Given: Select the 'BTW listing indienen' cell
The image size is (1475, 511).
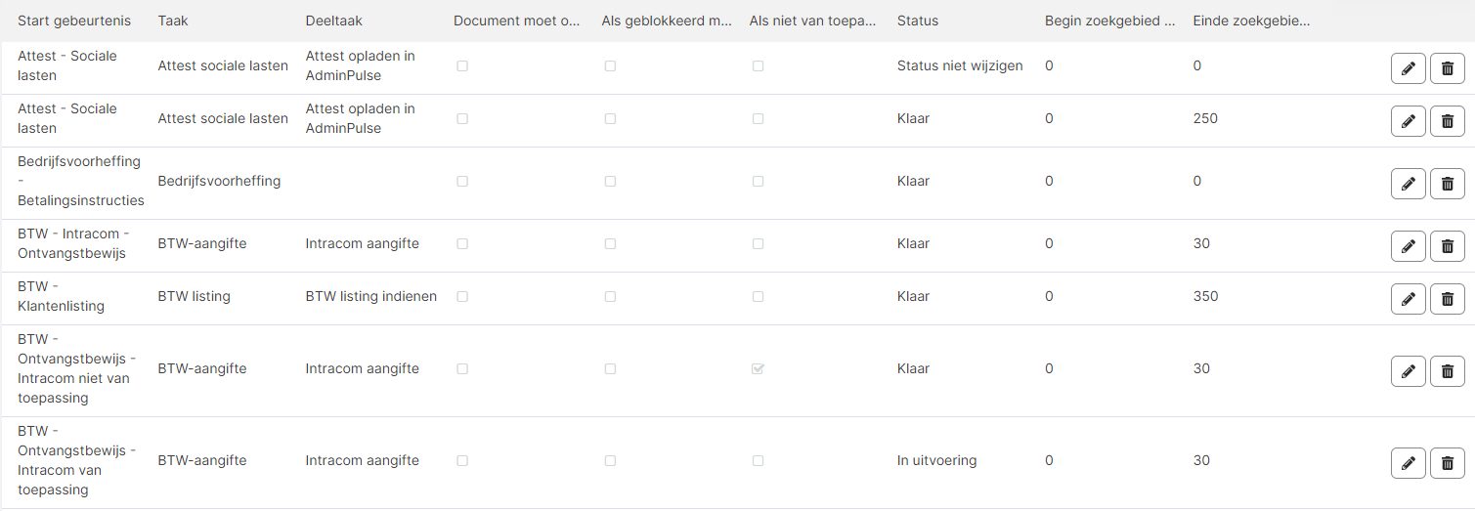Looking at the screenshot, I should 371,296.
